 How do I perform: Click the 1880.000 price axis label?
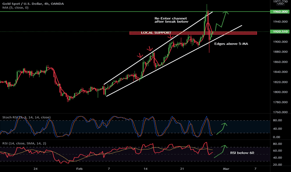pyautogui.click(x=280, y=52)
